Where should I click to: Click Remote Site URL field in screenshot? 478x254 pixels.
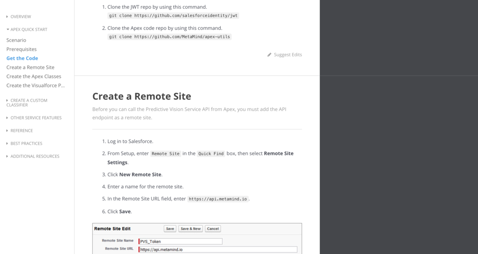(x=218, y=249)
